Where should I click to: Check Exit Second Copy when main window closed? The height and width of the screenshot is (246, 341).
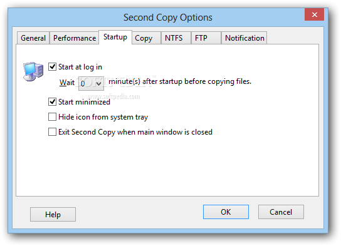point(52,131)
